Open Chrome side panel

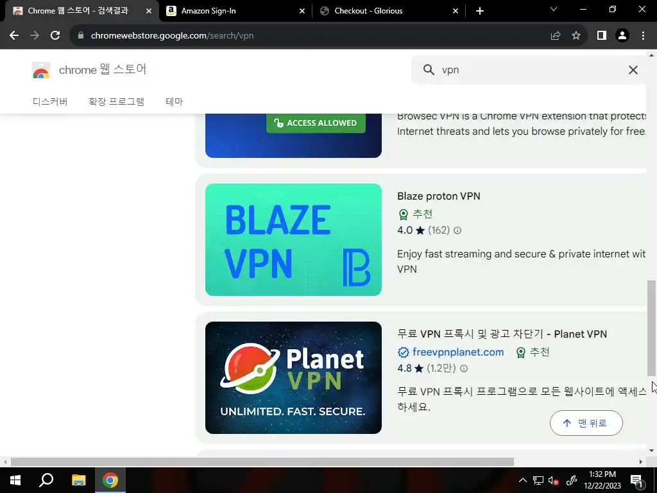click(x=602, y=36)
